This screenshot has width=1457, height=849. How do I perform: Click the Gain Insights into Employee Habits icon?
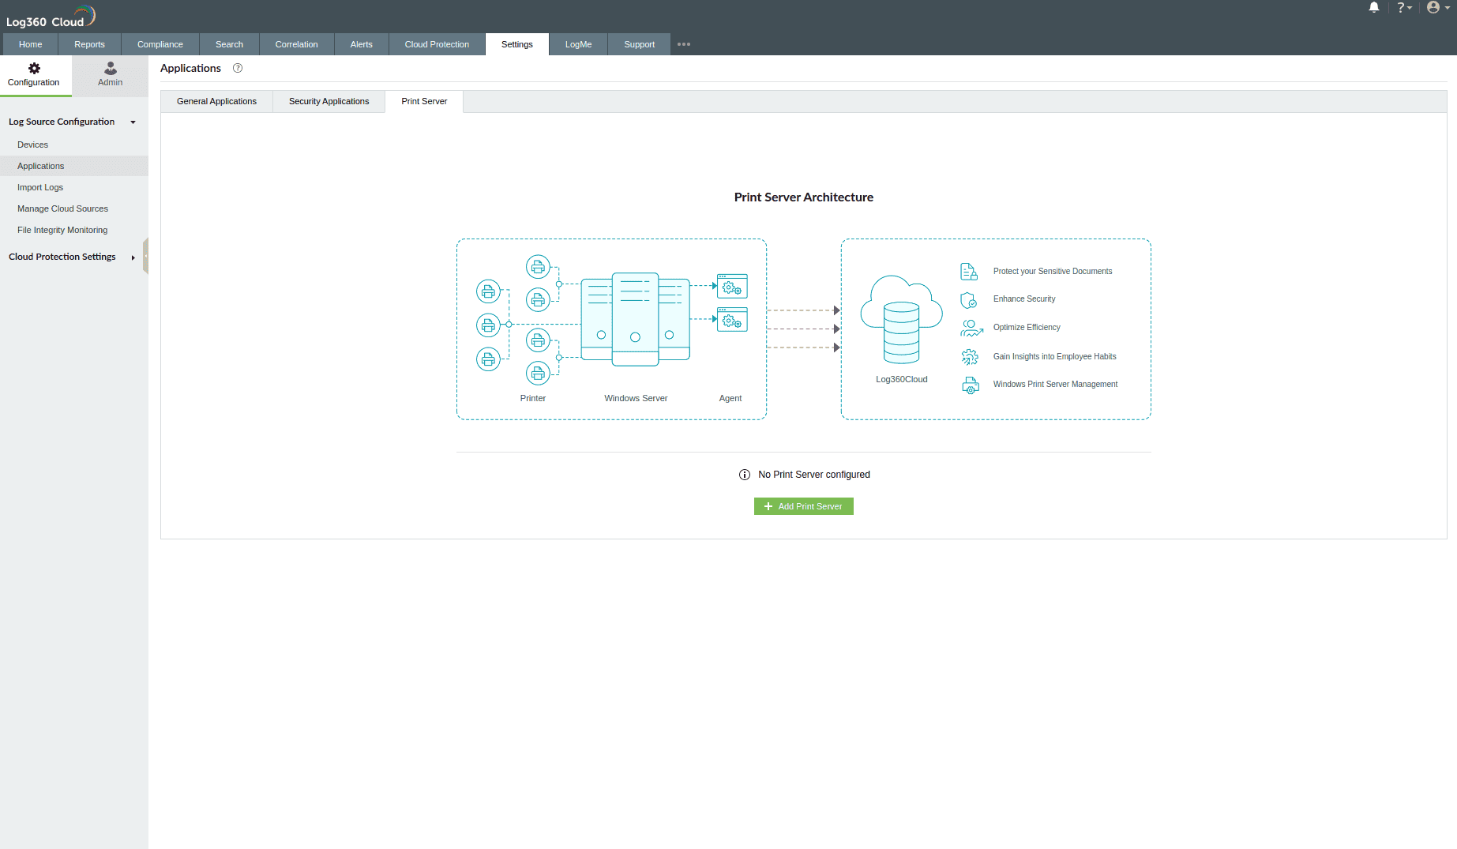970,357
